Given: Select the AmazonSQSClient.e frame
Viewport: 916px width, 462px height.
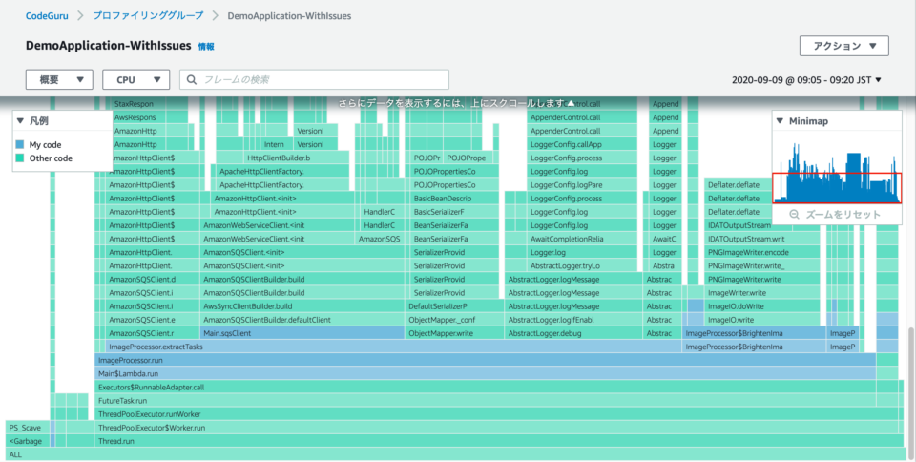Looking at the screenshot, I should coord(153,320).
